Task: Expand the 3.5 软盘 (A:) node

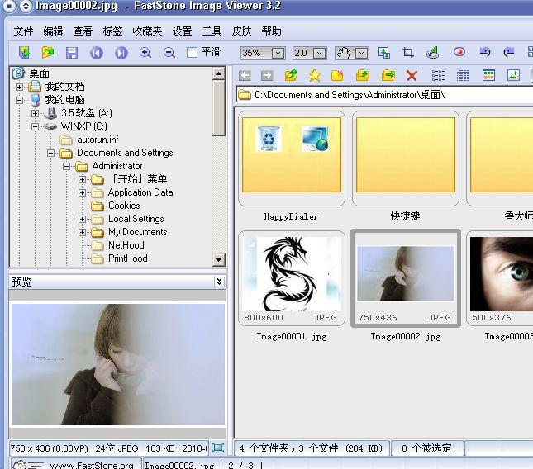Action: click(x=35, y=113)
